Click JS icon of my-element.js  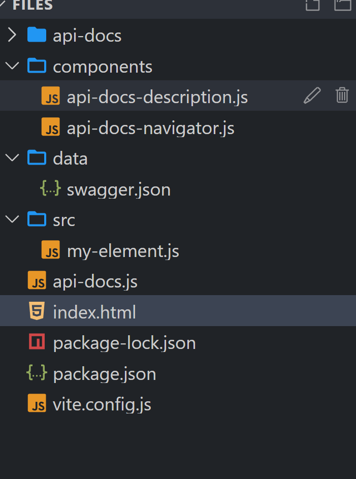[51, 249]
